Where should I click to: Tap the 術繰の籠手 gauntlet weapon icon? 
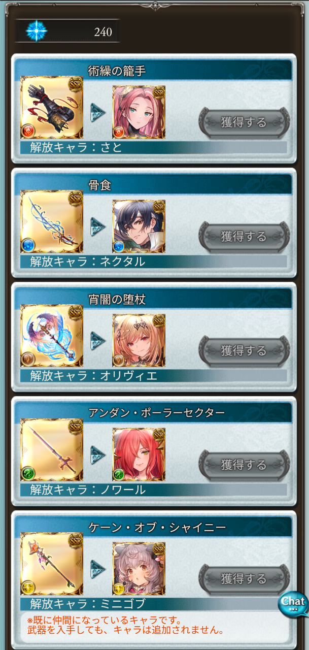click(52, 108)
